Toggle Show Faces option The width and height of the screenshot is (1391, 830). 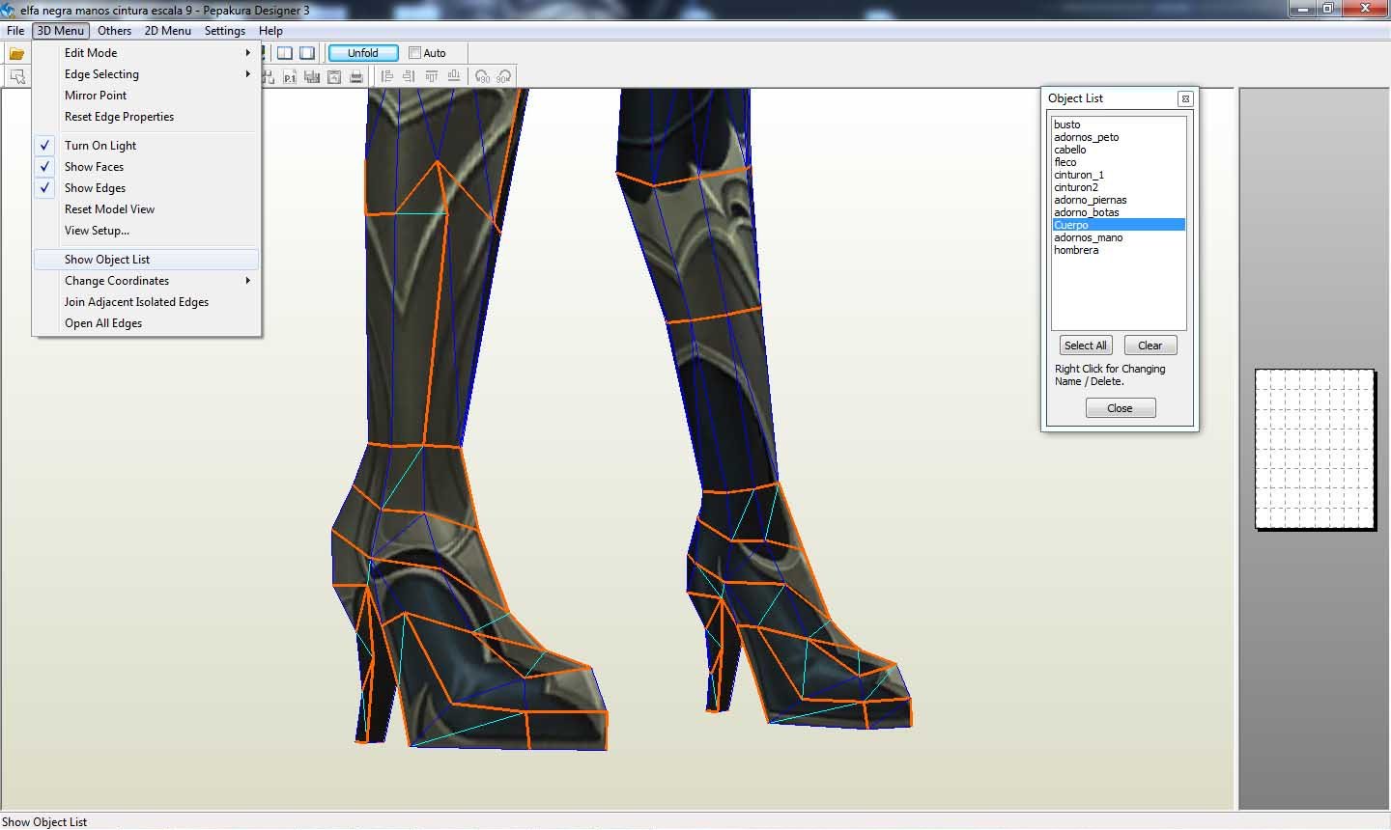(146, 167)
